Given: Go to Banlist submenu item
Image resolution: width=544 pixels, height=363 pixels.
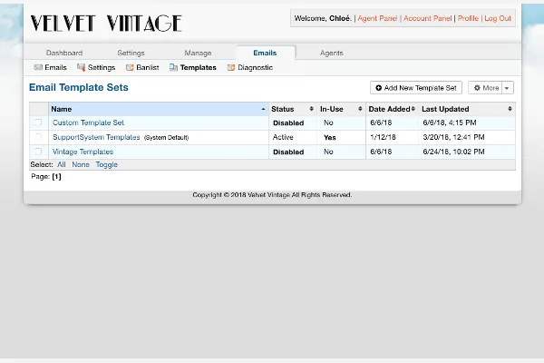Looking at the screenshot, I should [x=148, y=67].
